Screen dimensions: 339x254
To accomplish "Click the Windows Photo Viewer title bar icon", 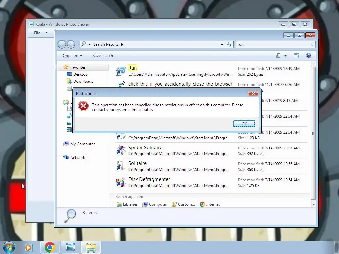I will point(31,24).
